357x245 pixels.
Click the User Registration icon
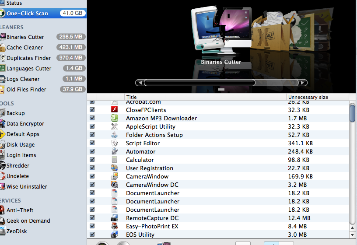tap(114, 168)
